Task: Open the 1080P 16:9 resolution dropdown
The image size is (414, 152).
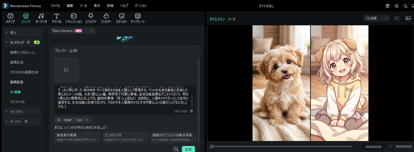Action: 73,120
